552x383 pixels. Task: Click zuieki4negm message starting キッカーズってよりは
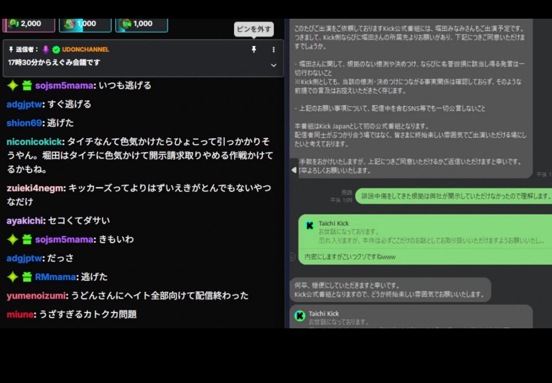coord(139,195)
